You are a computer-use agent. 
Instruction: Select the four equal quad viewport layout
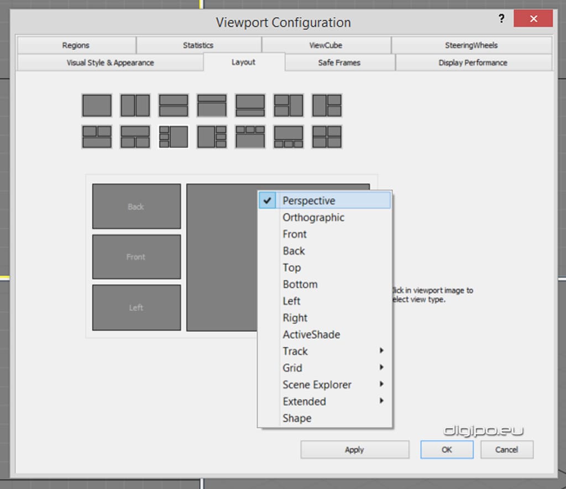click(x=327, y=136)
